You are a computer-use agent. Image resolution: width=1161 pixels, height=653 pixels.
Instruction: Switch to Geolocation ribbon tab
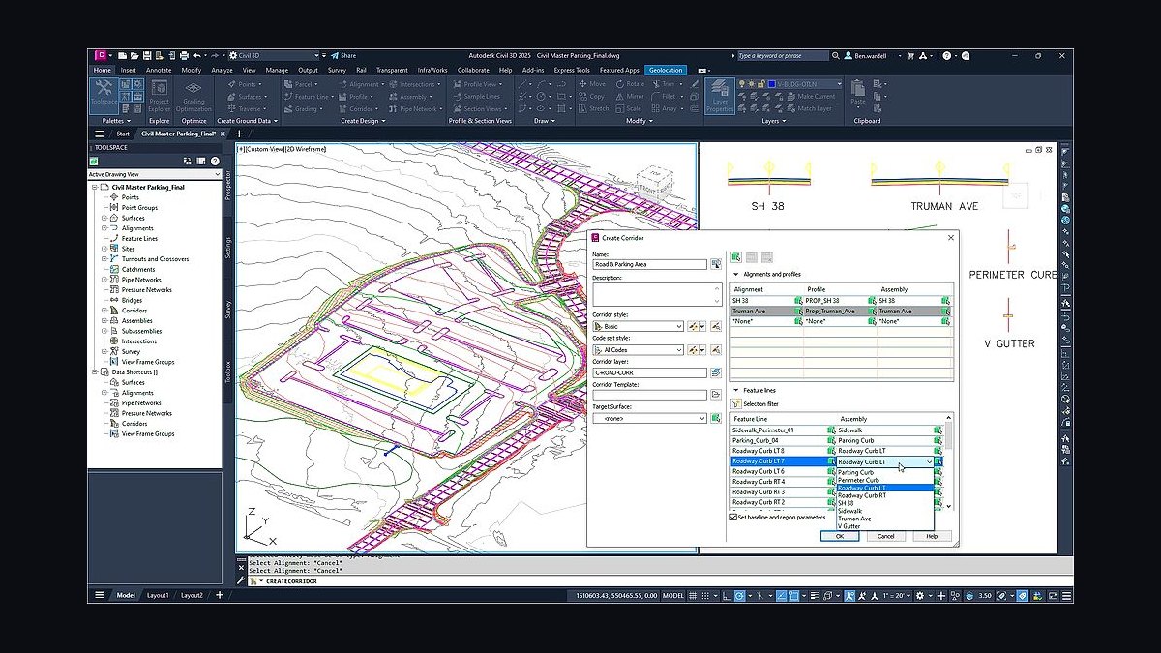(x=666, y=70)
